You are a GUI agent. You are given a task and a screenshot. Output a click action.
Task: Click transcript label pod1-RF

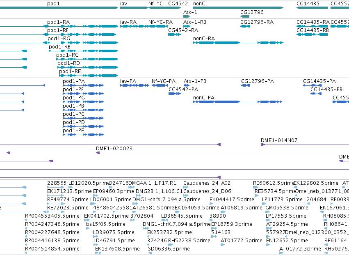(x=58, y=30)
